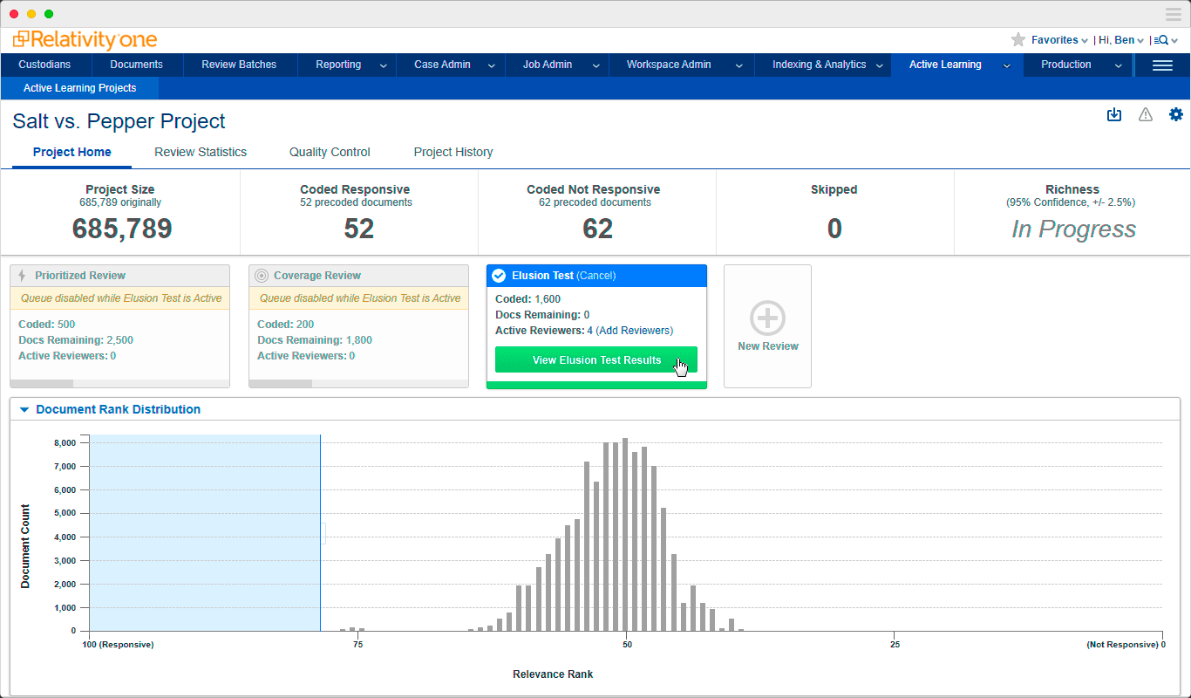The width and height of the screenshot is (1191, 698).
Task: Click the Coverage Review progress bar
Action: point(358,383)
